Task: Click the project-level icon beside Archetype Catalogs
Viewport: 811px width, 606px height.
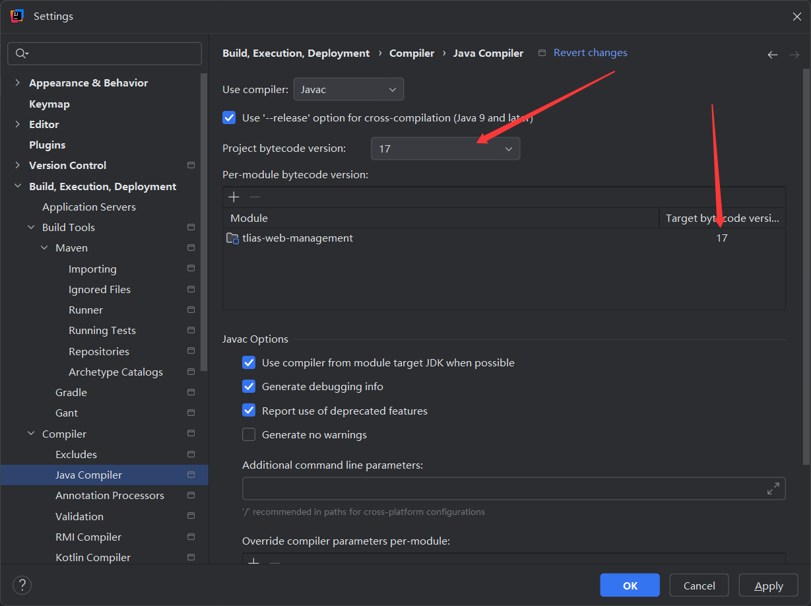Action: 191,372
